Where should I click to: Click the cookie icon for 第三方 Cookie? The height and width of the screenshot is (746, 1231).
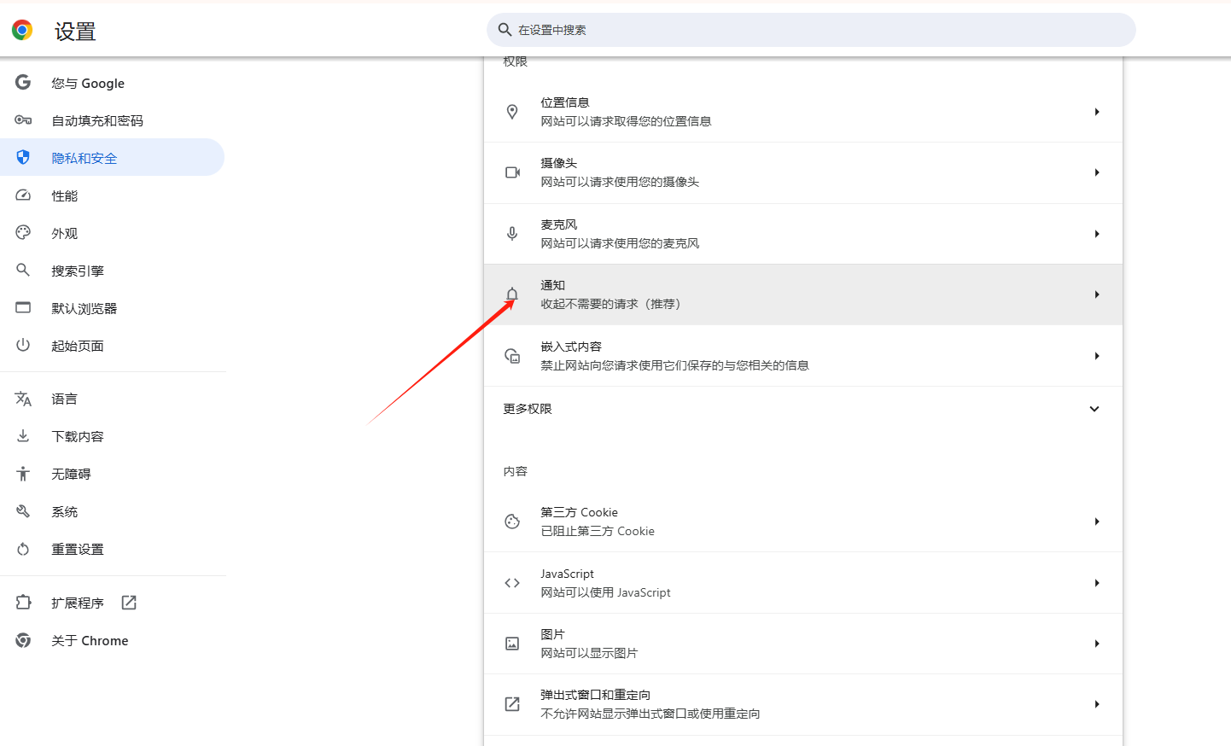[x=512, y=522]
